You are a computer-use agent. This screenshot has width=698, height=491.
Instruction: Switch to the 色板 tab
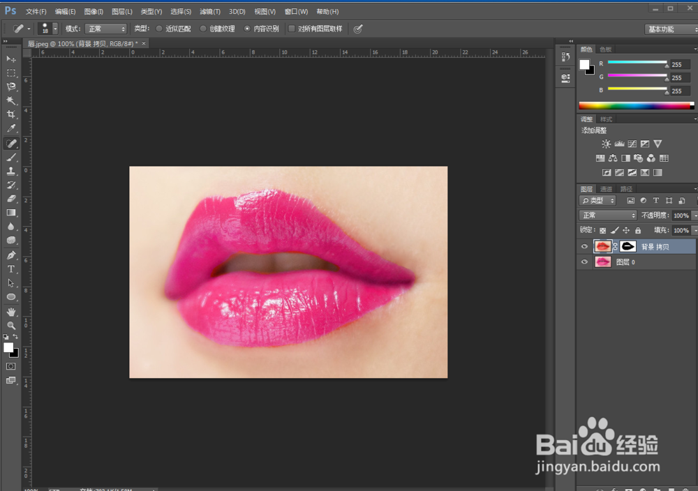pyautogui.click(x=605, y=50)
